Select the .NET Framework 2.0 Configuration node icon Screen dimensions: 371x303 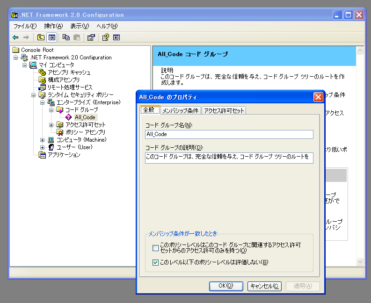click(x=24, y=57)
